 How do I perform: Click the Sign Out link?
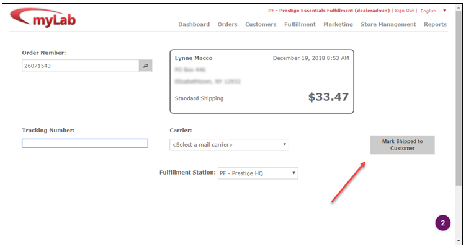point(404,11)
